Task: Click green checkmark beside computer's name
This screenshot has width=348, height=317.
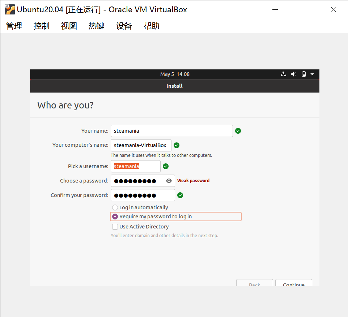Action: [177, 145]
